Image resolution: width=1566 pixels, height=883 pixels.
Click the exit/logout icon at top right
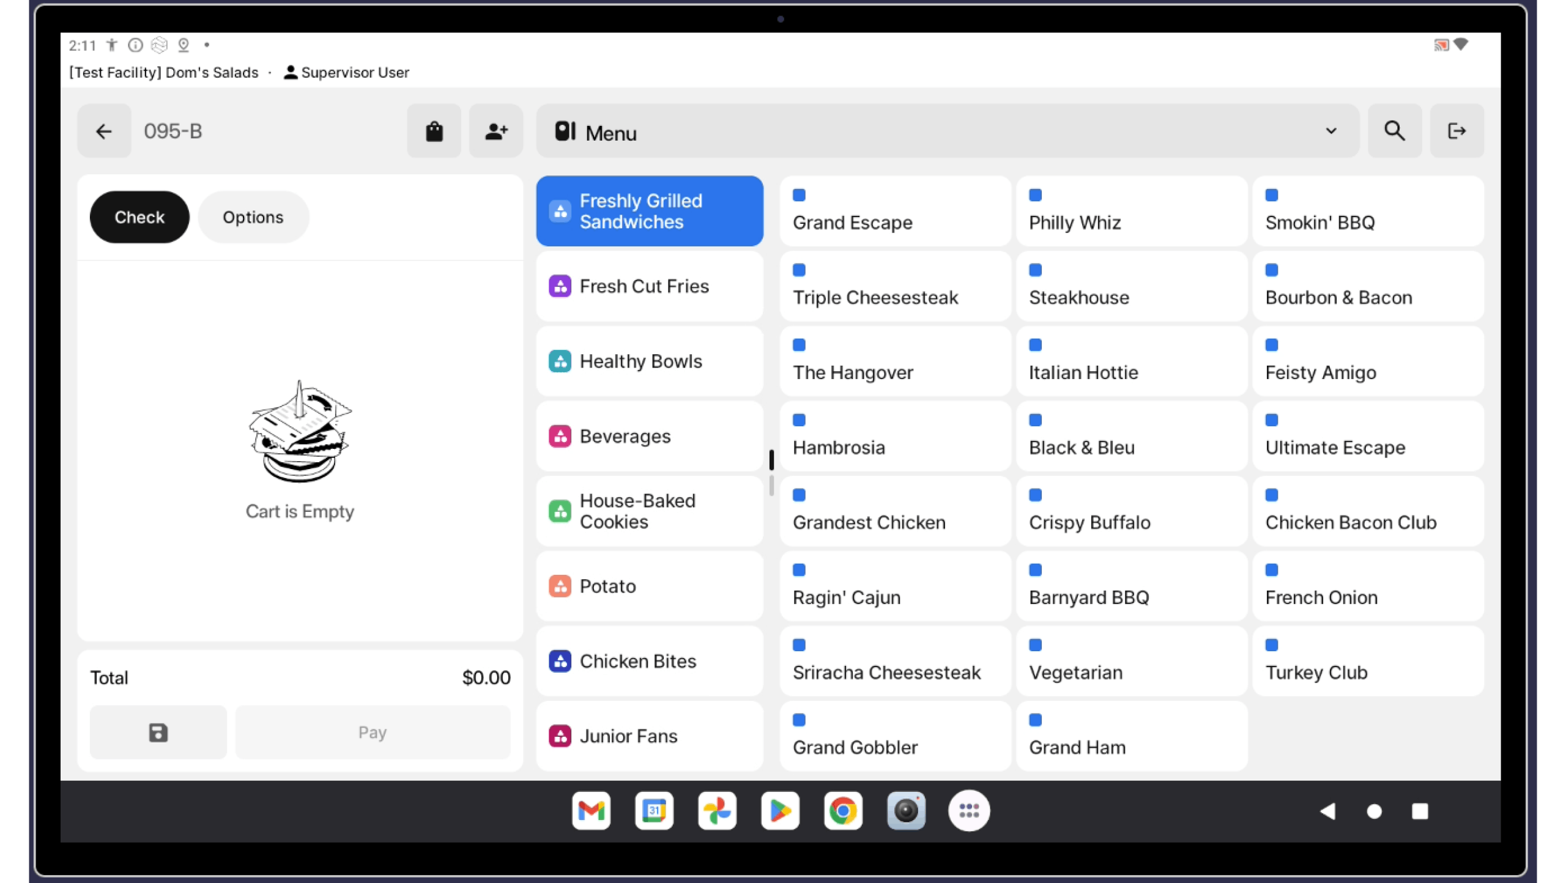coord(1457,131)
